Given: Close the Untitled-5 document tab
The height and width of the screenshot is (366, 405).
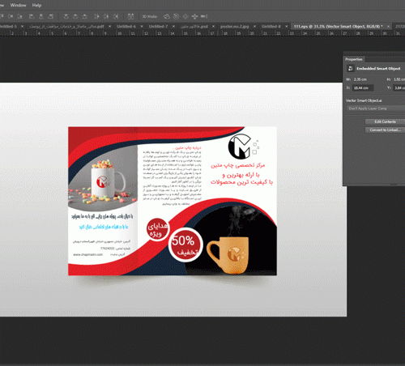Looking at the screenshot, I should [23, 27].
